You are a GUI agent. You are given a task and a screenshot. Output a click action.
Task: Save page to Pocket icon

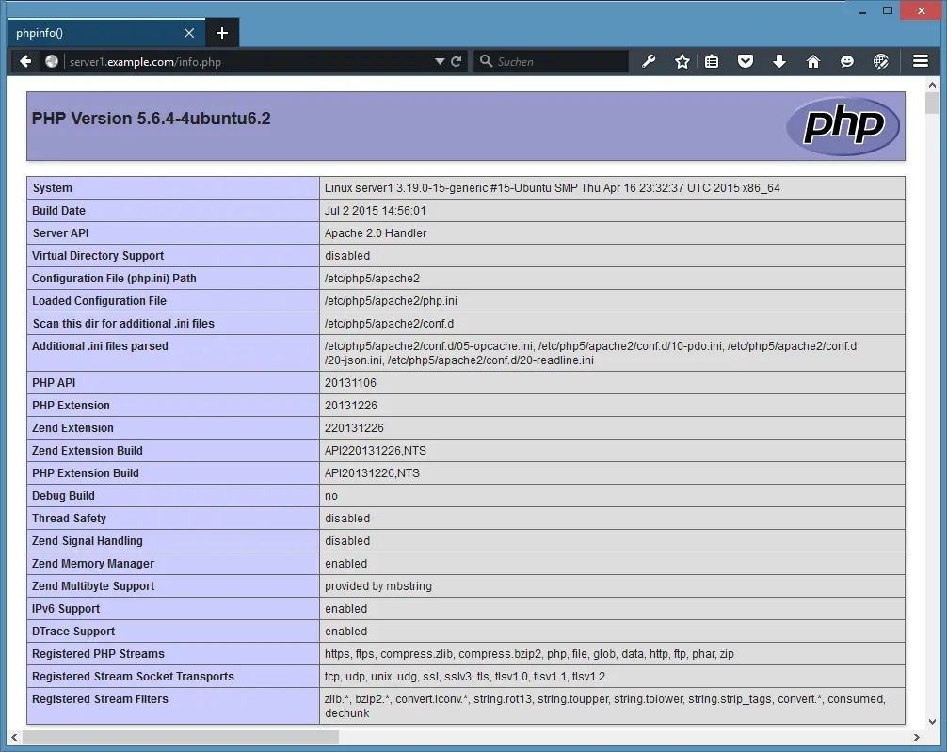click(x=746, y=61)
